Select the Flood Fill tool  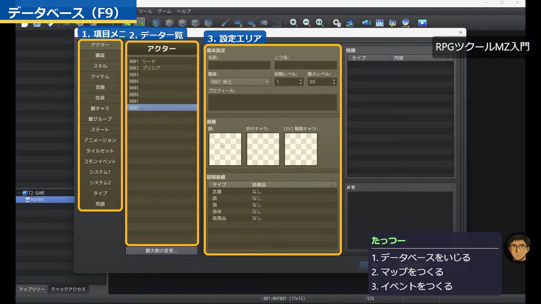[x=264, y=23]
